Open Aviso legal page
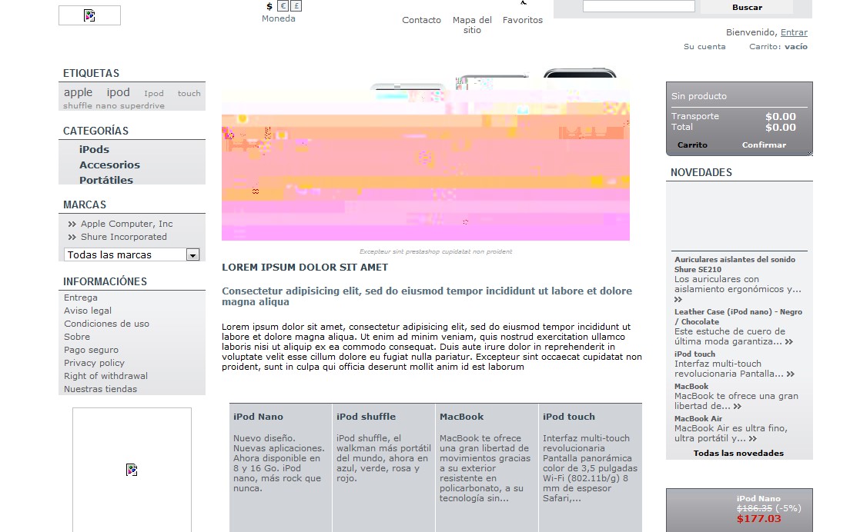The image size is (850, 532). [x=88, y=311]
